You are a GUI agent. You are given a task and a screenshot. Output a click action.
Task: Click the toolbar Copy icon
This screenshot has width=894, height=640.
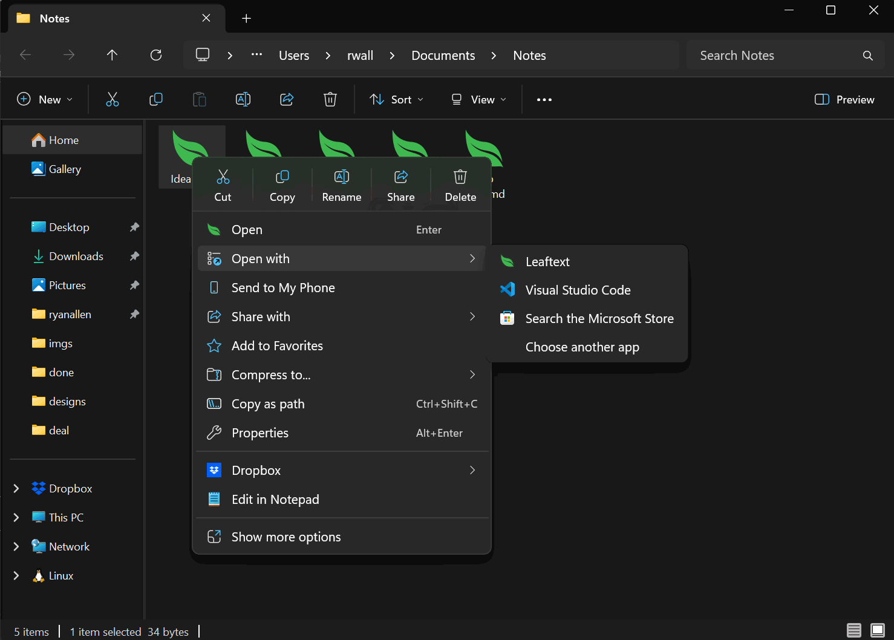pyautogui.click(x=156, y=99)
